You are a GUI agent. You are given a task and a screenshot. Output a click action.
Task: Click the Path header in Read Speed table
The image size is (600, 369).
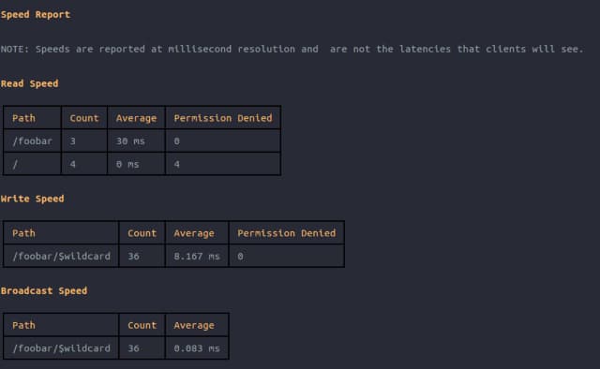tap(32, 118)
